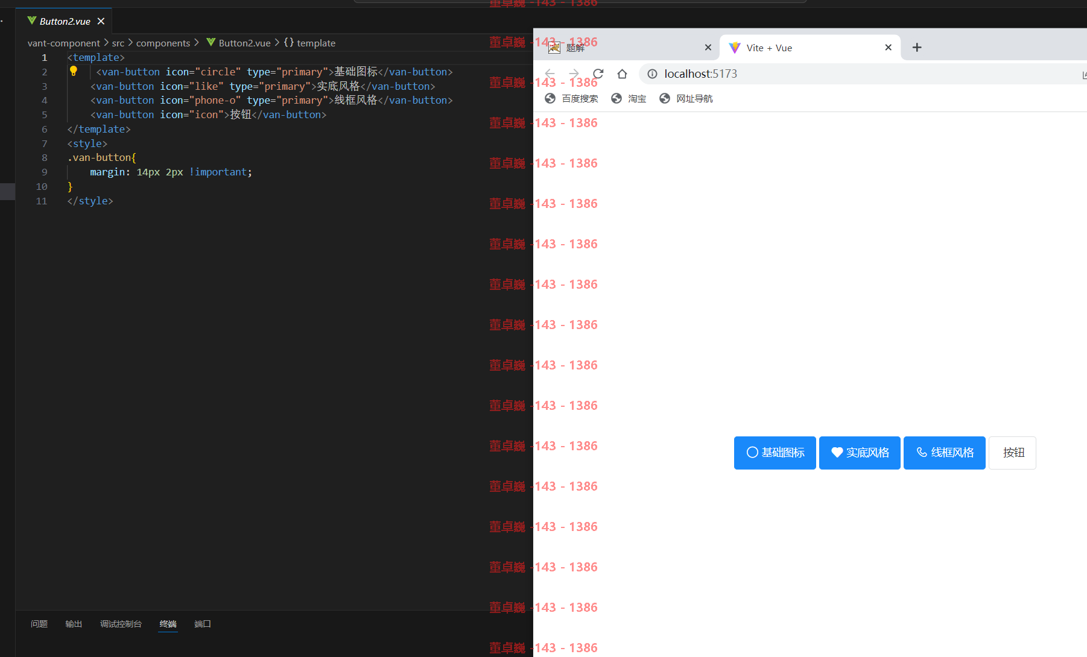Click the plain 按钮 button
1087x657 pixels.
[x=1012, y=453]
